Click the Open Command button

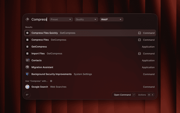coord(124,95)
